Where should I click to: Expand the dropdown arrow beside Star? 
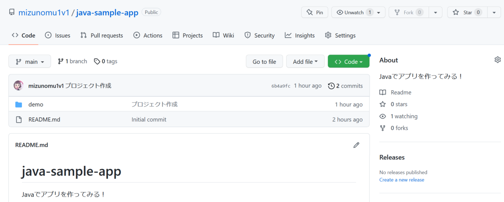tap(493, 13)
